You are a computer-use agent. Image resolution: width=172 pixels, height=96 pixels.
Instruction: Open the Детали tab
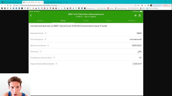[40, 21]
